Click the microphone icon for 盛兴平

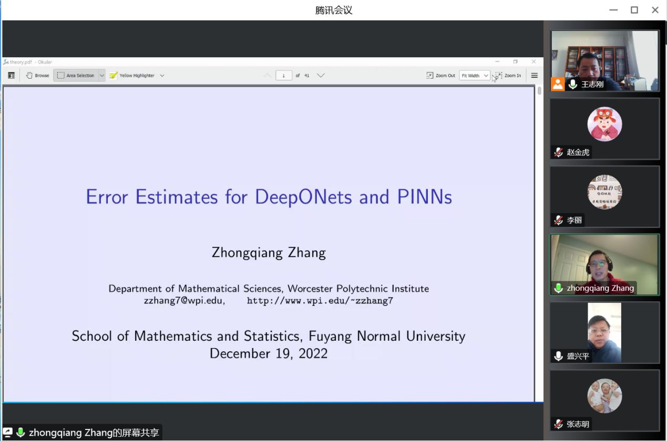[x=558, y=356]
